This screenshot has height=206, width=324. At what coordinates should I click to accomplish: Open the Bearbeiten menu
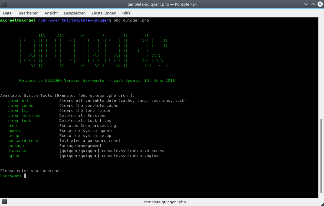28,13
